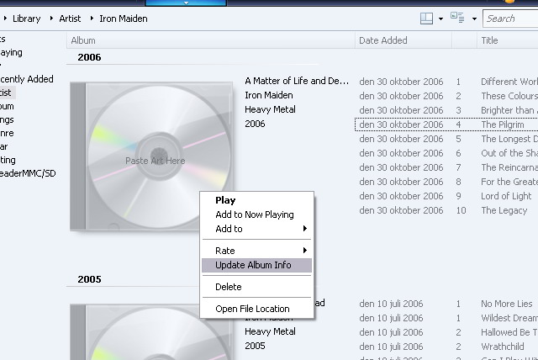The width and height of the screenshot is (538, 360).
Task: Open Add to submenu
Action: coord(256,229)
